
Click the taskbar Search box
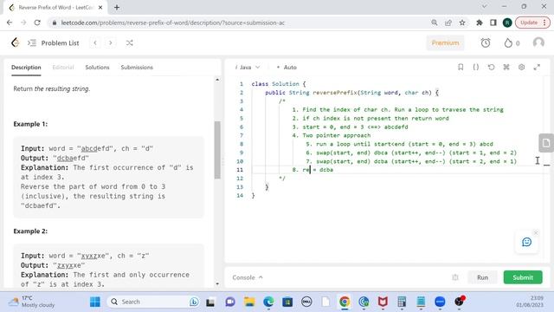[x=153, y=302]
